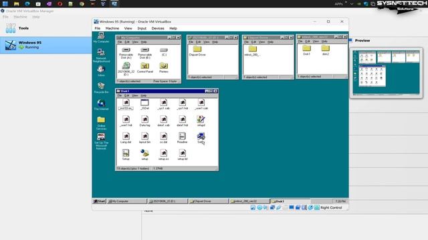Open Recycle Bin on Windows 95 desktop

[x=101, y=88]
